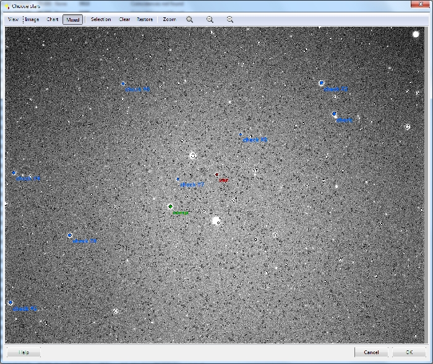Click the zoom-to-fit magnifier icon with crosshair
Viewport: 433px width, 364px height.
click(x=189, y=19)
